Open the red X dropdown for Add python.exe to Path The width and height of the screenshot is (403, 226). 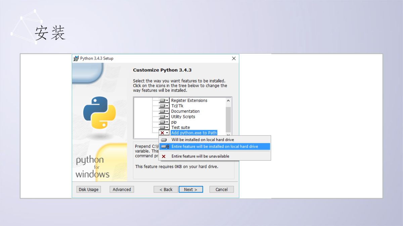coord(164,133)
